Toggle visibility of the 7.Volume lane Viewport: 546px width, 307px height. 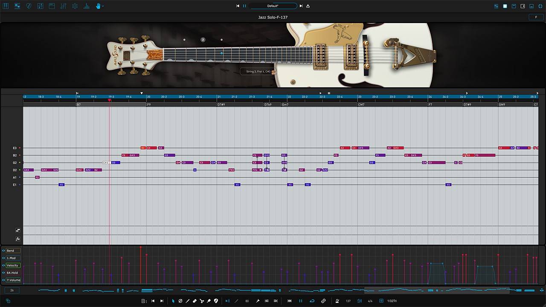[3, 280]
